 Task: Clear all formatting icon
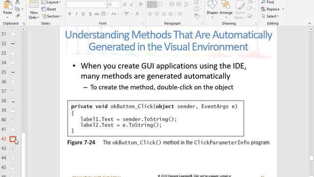(x=141, y=4)
